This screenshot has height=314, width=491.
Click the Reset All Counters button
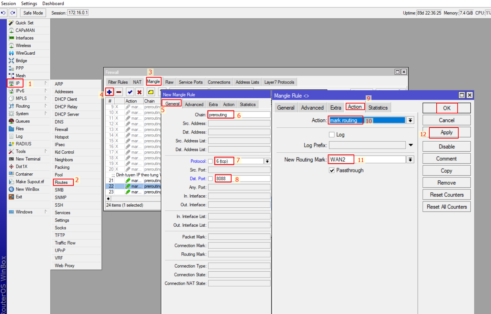click(x=447, y=207)
